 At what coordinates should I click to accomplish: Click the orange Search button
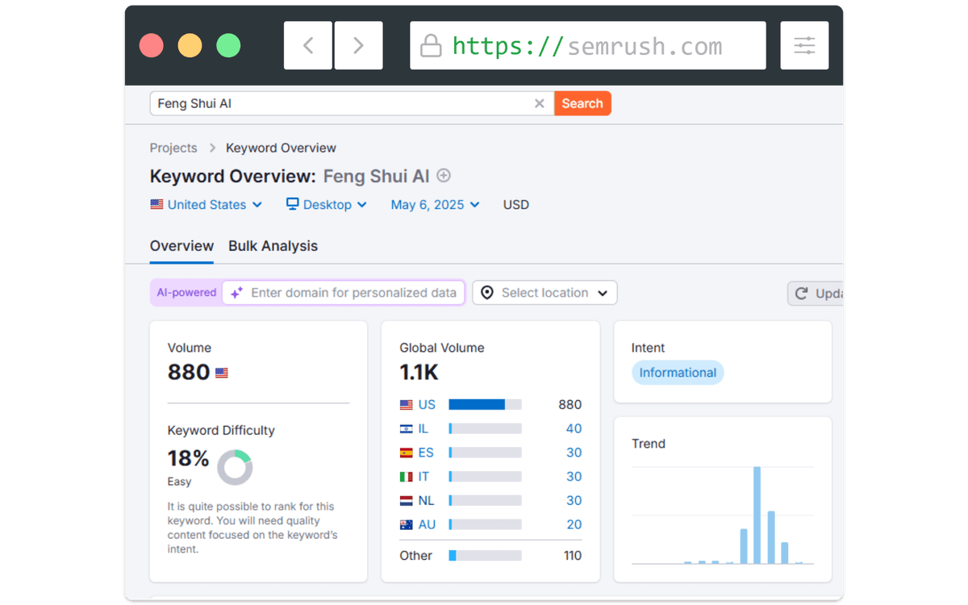point(582,103)
